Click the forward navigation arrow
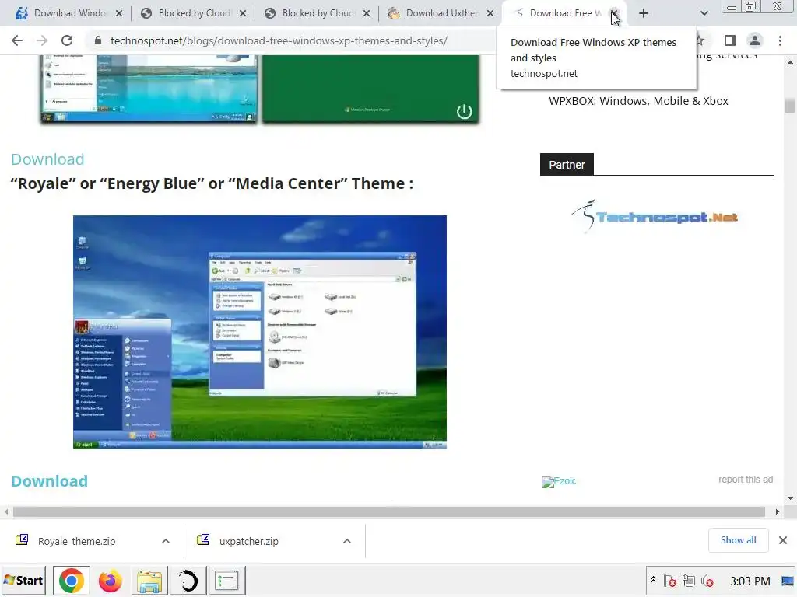The width and height of the screenshot is (797, 597). 42,40
